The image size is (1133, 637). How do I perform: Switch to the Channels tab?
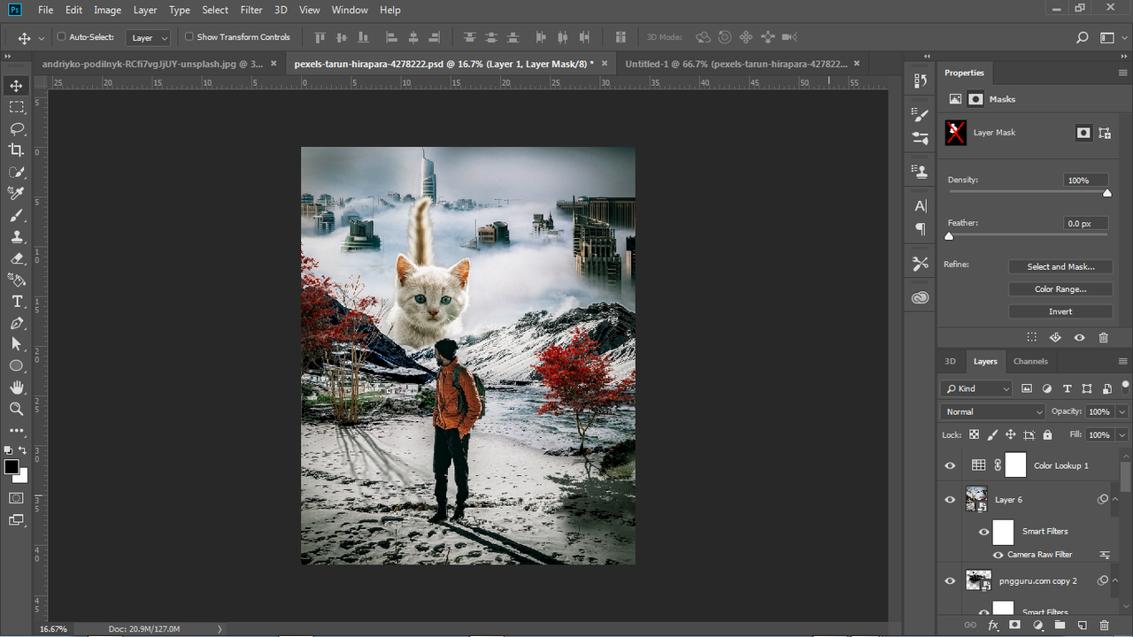click(x=1030, y=361)
